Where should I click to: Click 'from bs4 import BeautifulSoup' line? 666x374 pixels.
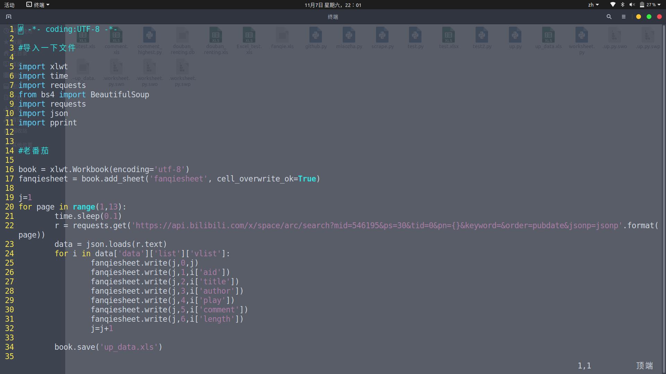coord(84,95)
